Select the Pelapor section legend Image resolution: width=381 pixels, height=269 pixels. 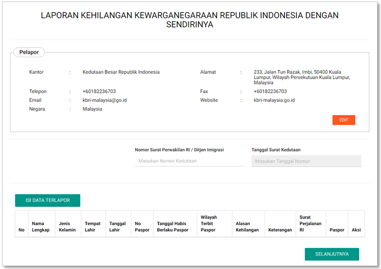(x=29, y=52)
